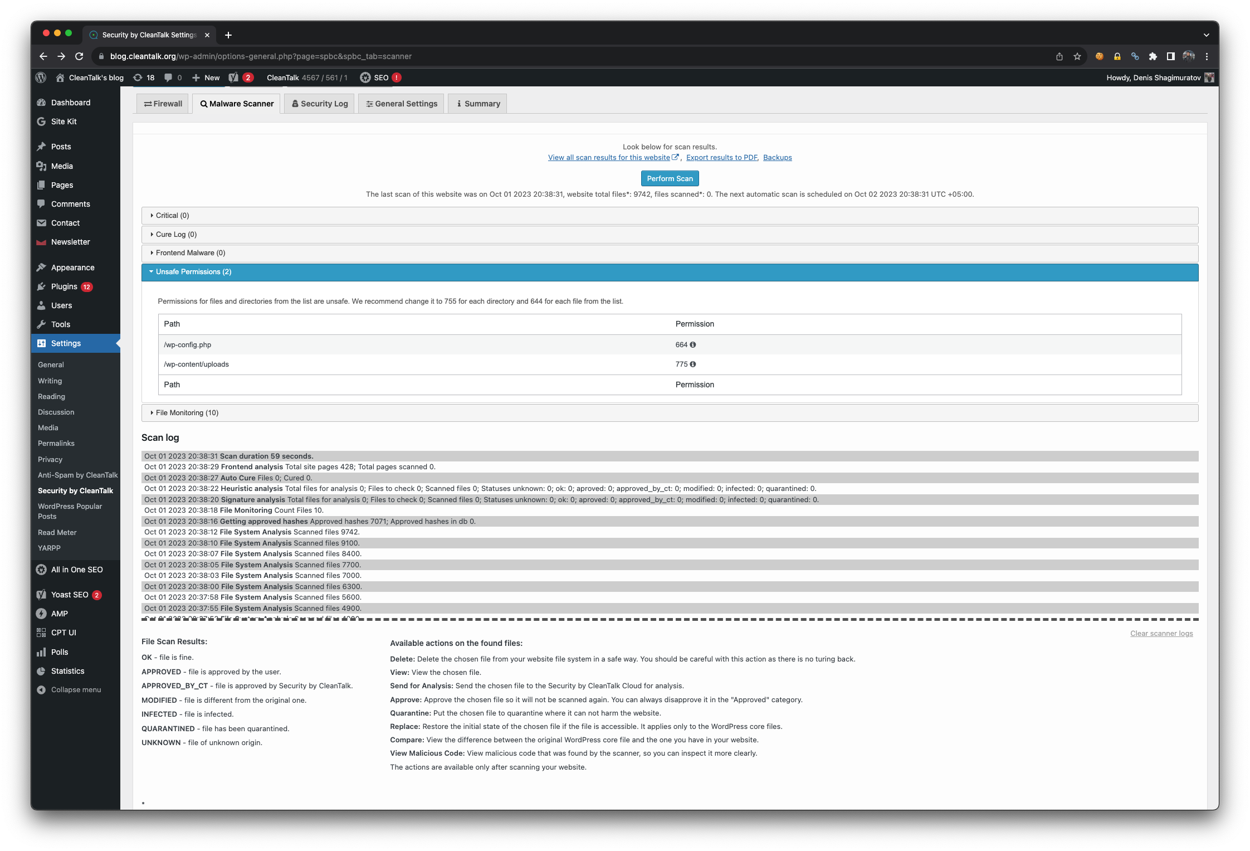Reload the page with browser refresh icon
Screen dimensions: 1250x851
(x=79, y=56)
